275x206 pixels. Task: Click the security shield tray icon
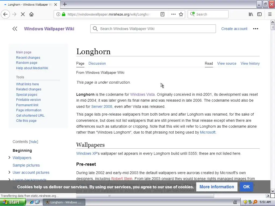[x=245, y=202]
